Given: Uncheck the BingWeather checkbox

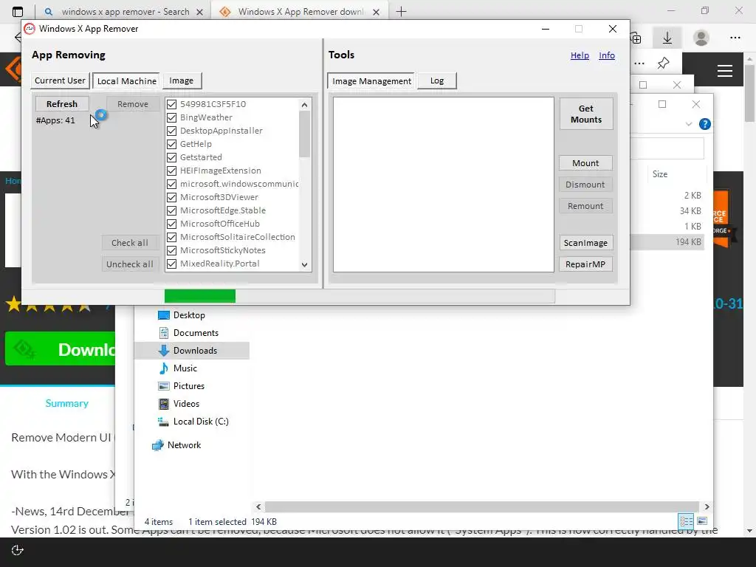Looking at the screenshot, I should [171, 117].
